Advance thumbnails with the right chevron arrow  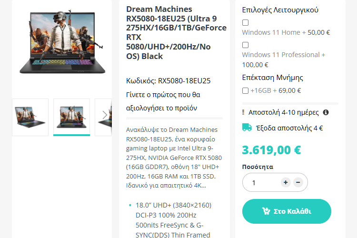[x=105, y=115]
